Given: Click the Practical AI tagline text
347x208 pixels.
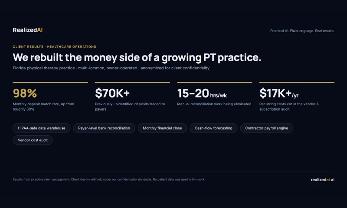Looking at the screenshot, I should pyautogui.click(x=302, y=31).
